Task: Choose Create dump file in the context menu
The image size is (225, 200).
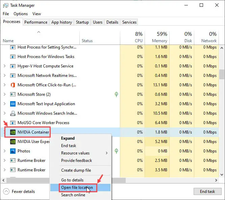Action: coord(80,170)
